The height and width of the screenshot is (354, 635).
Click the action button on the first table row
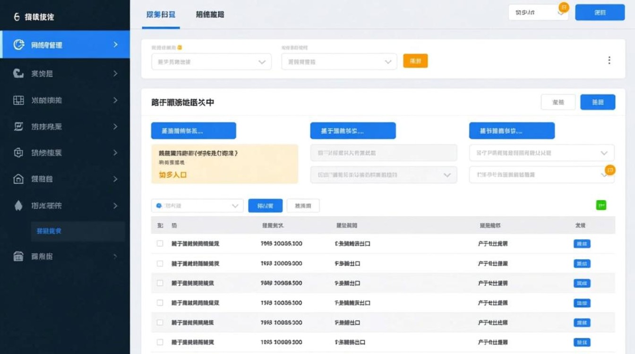point(582,244)
